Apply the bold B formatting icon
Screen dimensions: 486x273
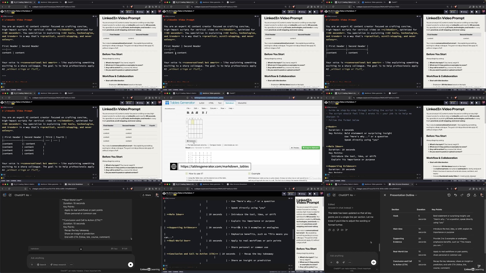click(x=203, y=113)
